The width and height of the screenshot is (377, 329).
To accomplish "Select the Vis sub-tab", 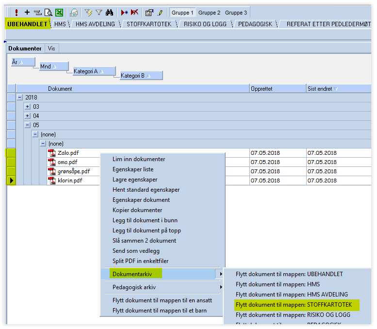I will tap(51, 49).
